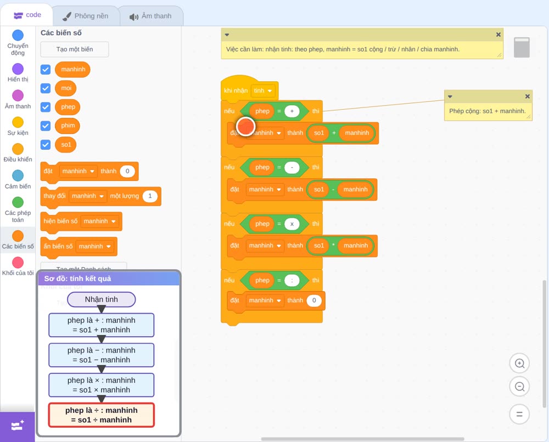The width and height of the screenshot is (549, 442).
Task: Open the Khối của tôi category
Action: (x=18, y=267)
